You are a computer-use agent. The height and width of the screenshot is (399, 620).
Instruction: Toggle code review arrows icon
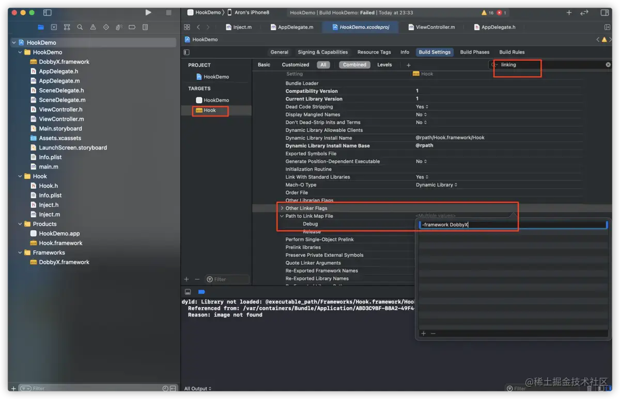pyautogui.click(x=584, y=12)
